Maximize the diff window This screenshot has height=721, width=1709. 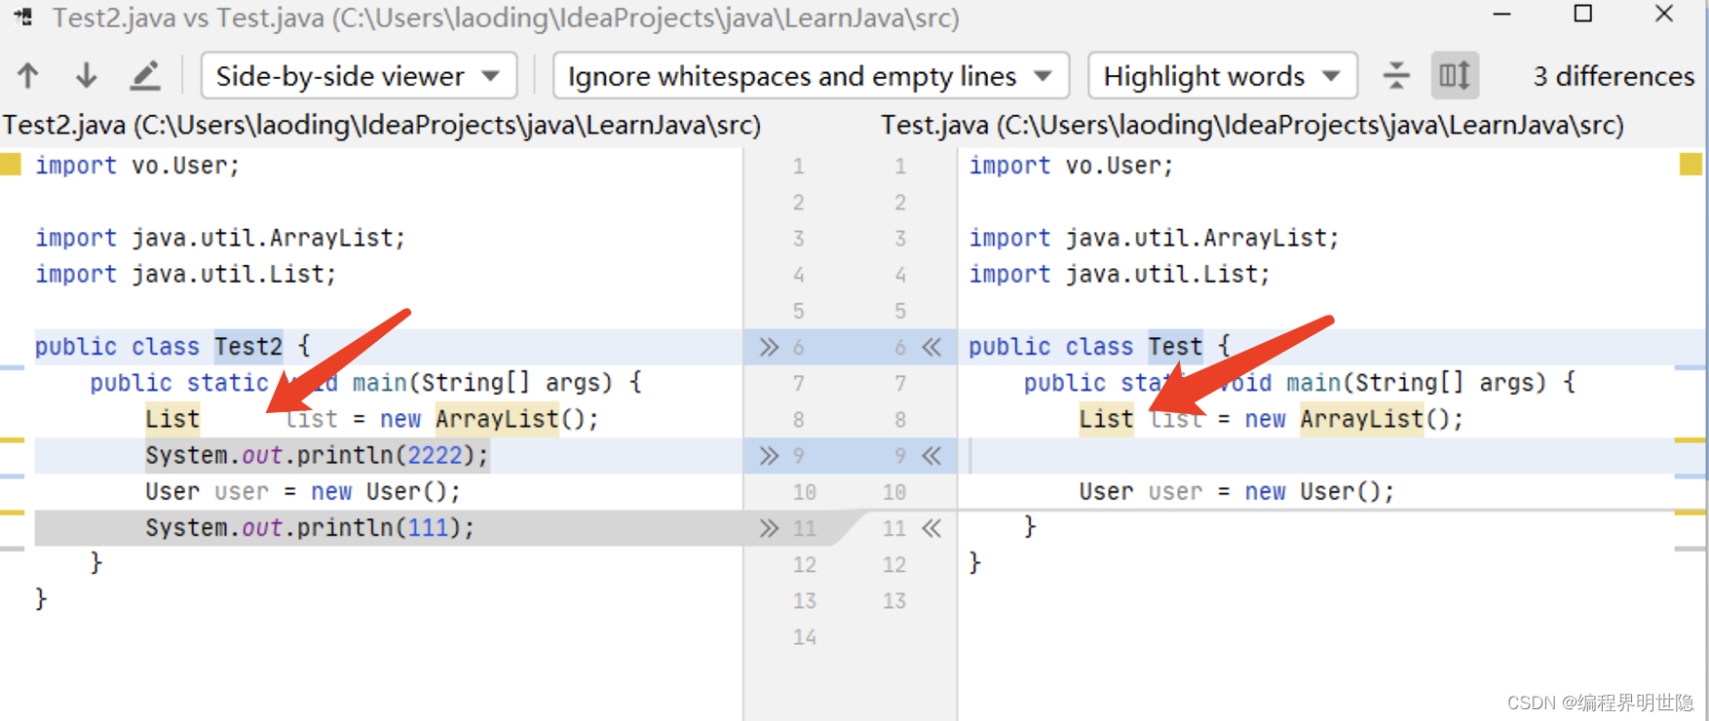coord(1583,15)
